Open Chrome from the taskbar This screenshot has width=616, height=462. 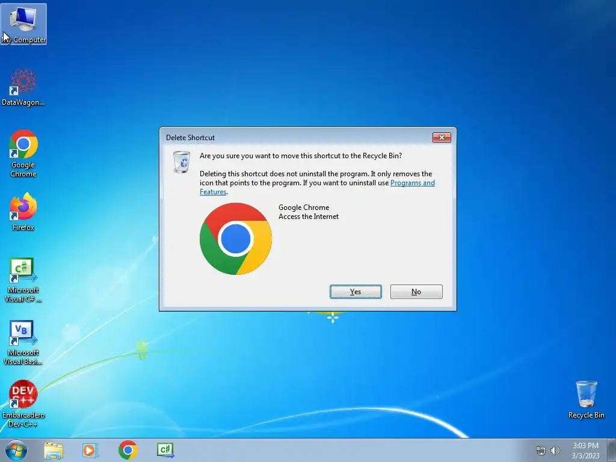(x=128, y=450)
